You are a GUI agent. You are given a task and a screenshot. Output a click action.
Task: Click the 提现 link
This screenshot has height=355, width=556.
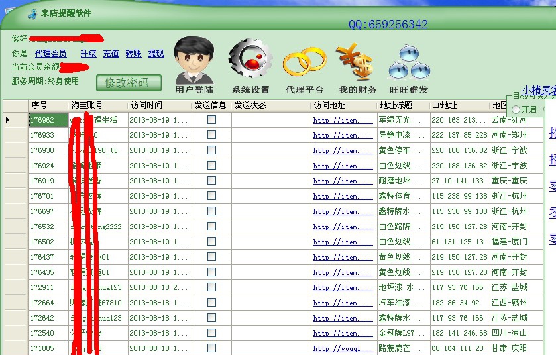click(156, 54)
